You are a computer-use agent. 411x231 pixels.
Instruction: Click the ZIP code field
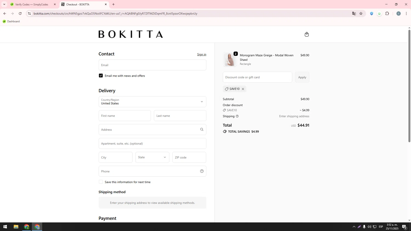(x=189, y=157)
